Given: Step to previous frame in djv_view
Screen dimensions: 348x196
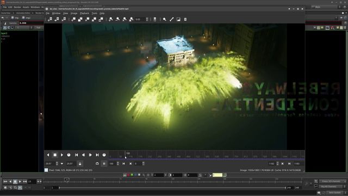Looking at the screenshot, I should pyautogui.click(x=83, y=155).
